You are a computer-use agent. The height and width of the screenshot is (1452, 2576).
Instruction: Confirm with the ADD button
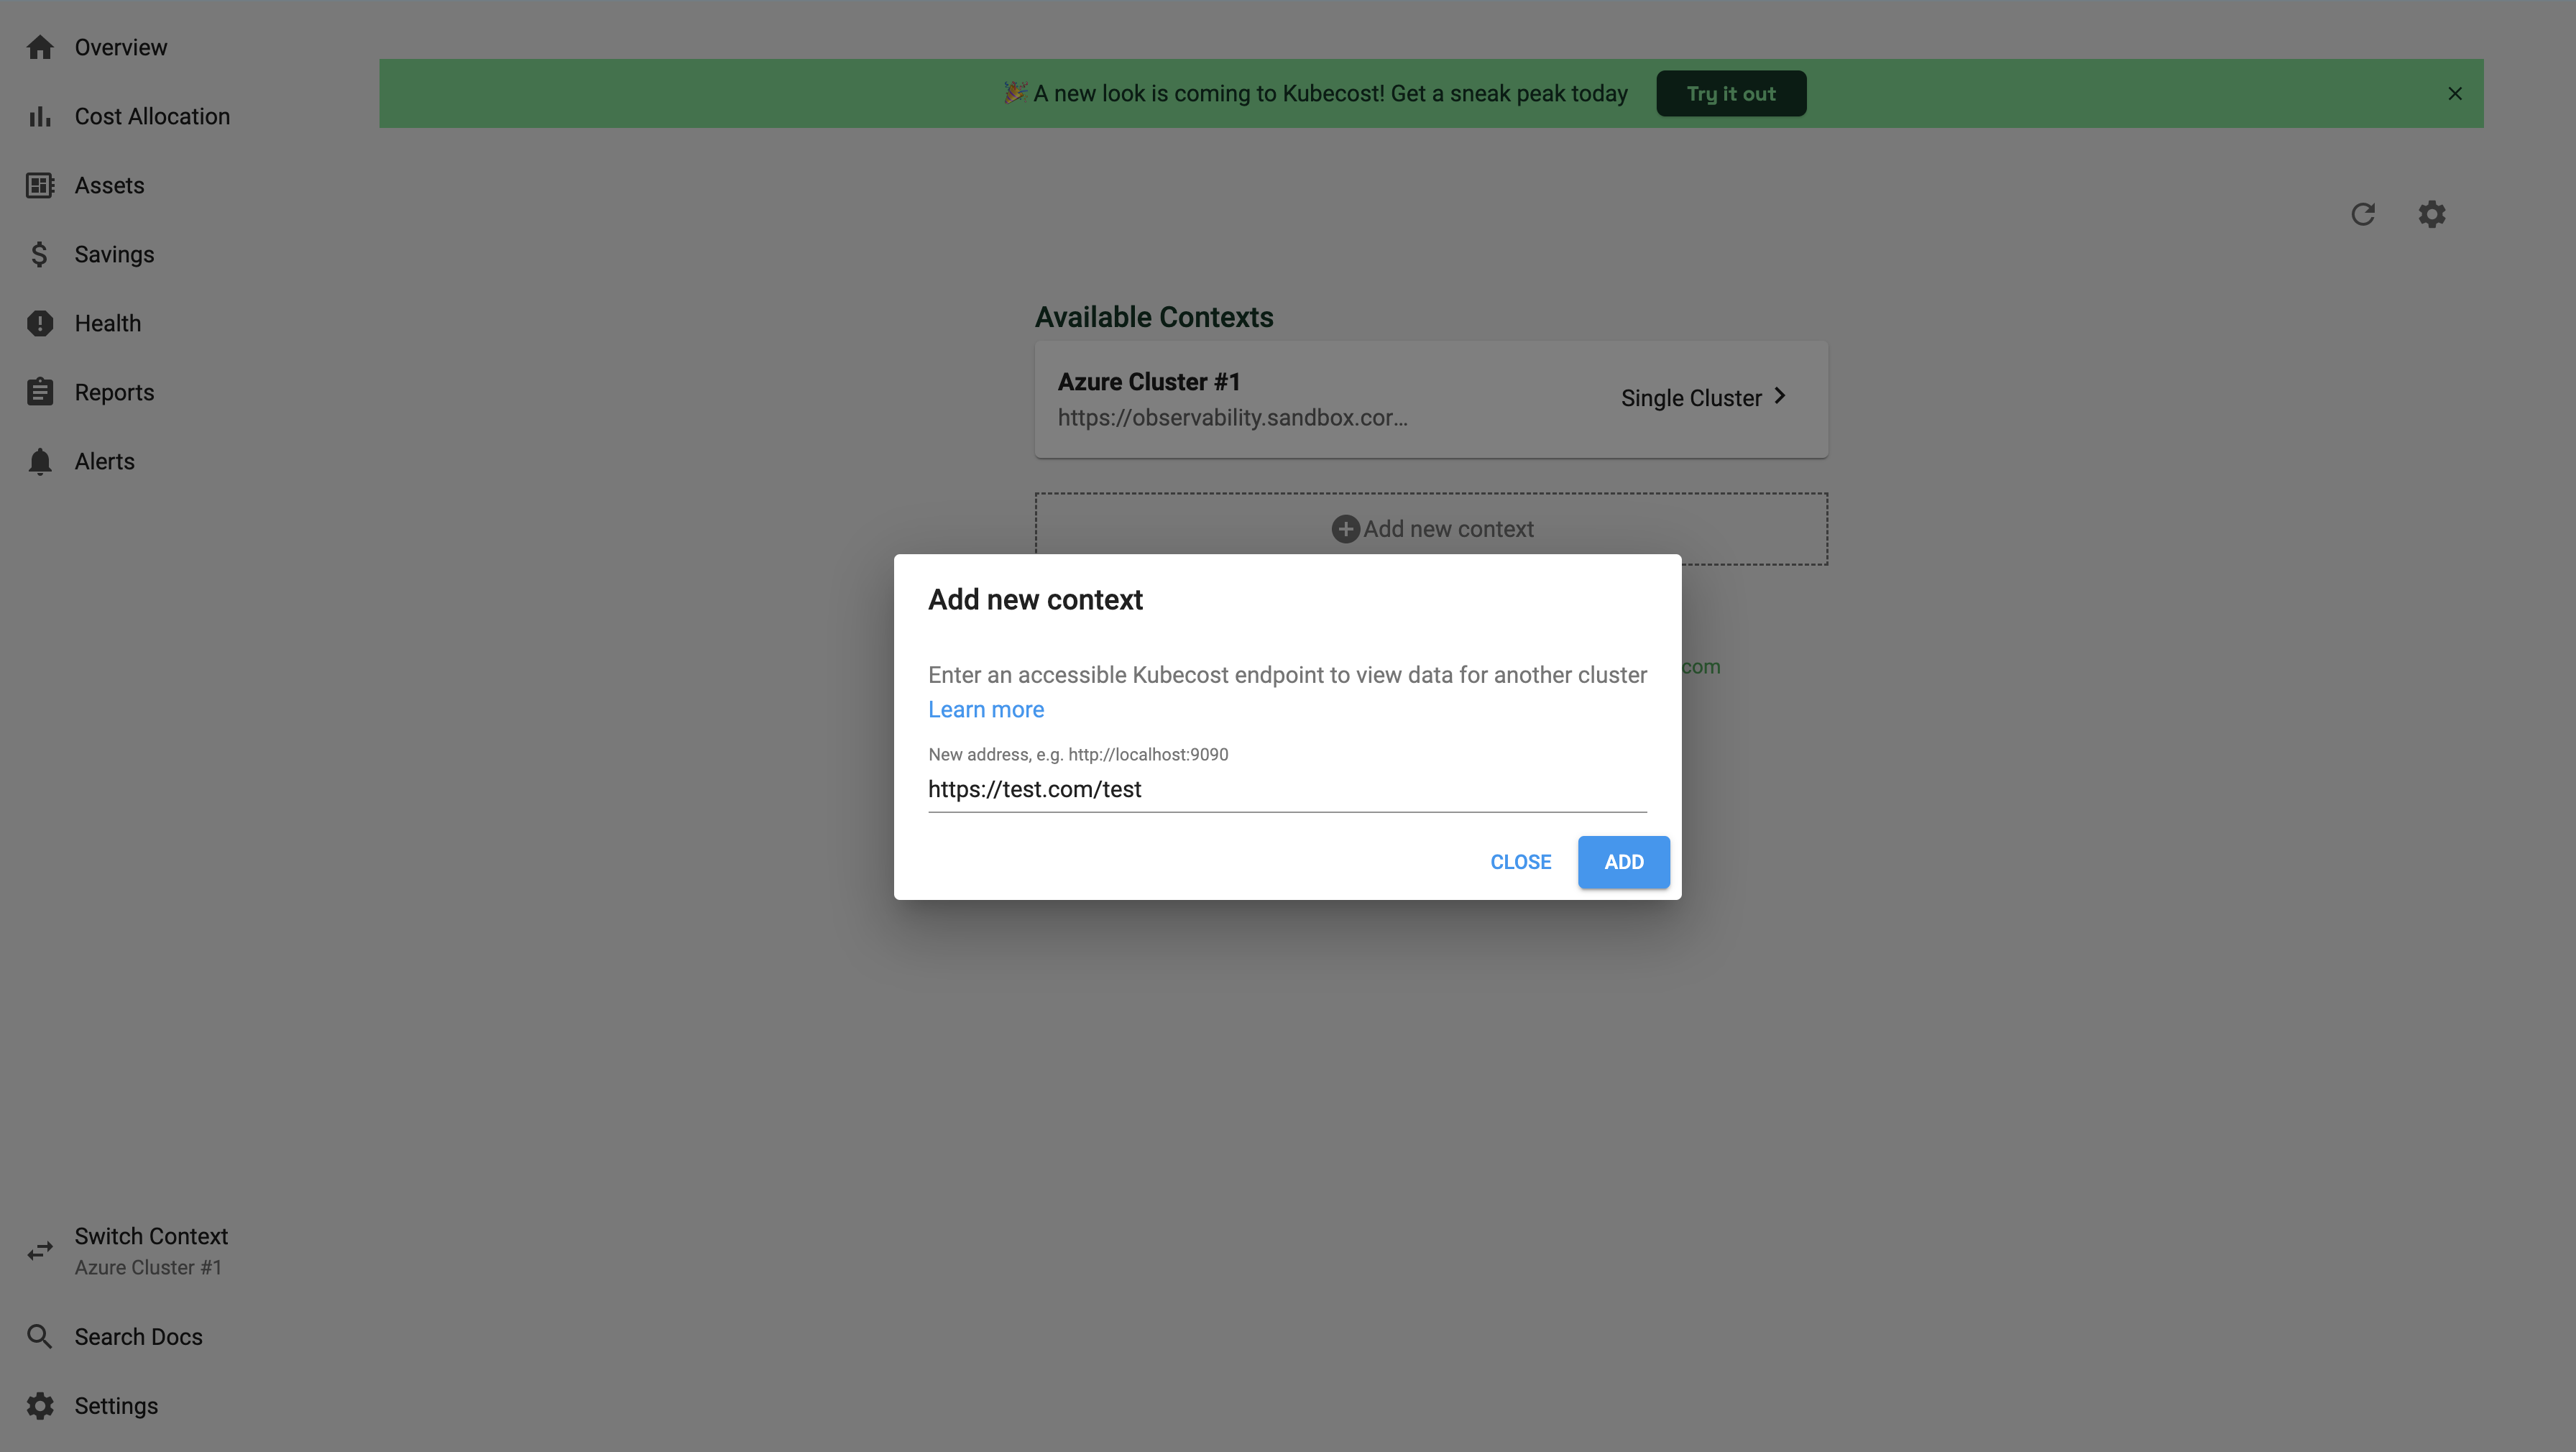[x=1623, y=861]
